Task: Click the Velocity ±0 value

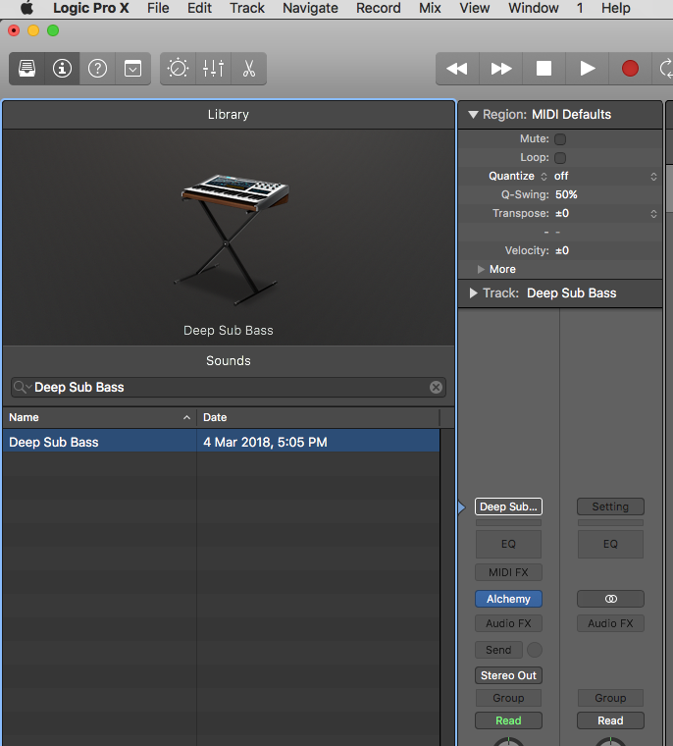Action: point(562,250)
